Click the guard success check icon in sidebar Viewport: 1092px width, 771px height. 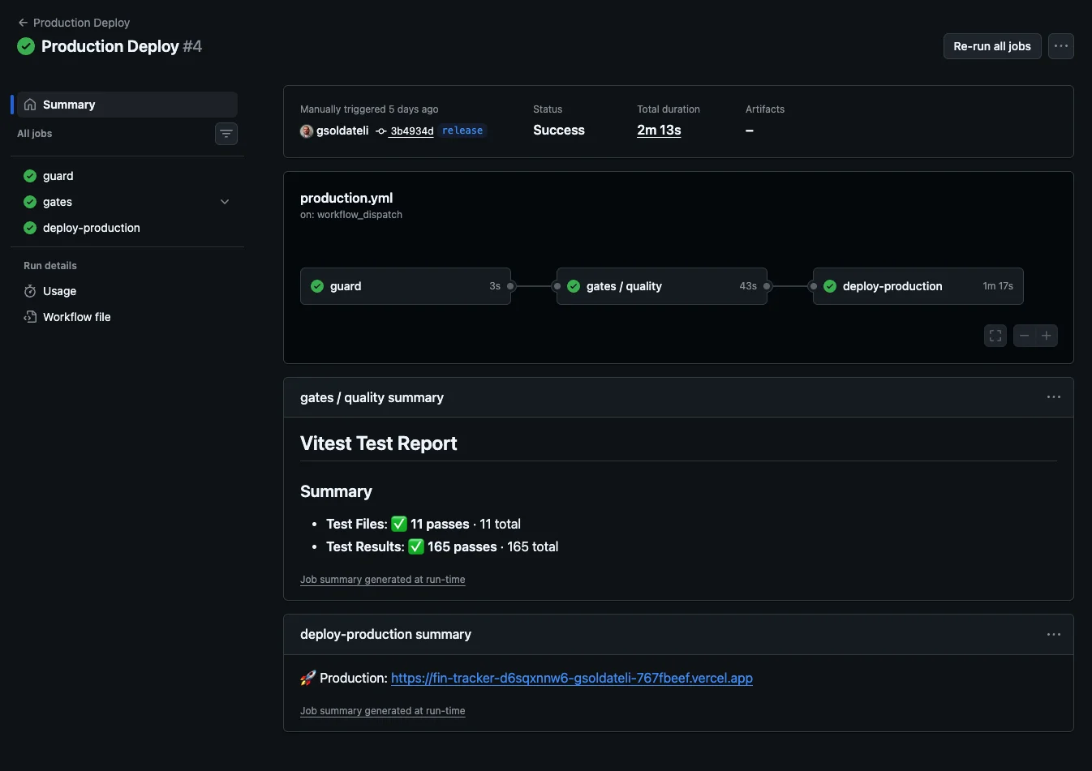[x=30, y=176]
